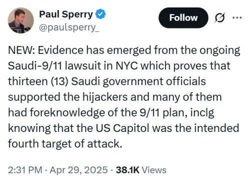The height and width of the screenshot is (181, 250).
Task: Visit the @paulsperry_ handle link
Action: (69, 27)
